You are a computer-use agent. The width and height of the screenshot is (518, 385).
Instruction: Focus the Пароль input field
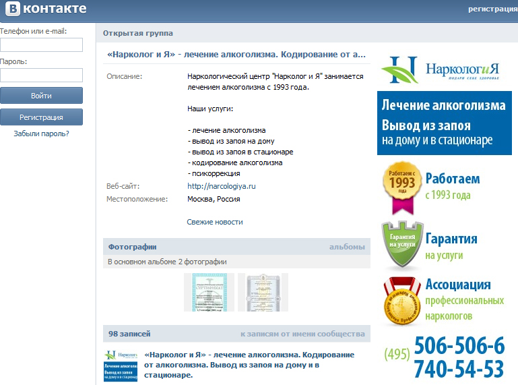(41, 75)
